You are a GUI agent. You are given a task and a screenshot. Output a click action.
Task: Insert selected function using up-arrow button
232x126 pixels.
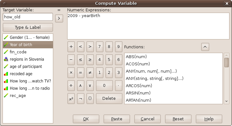click(x=205, y=47)
